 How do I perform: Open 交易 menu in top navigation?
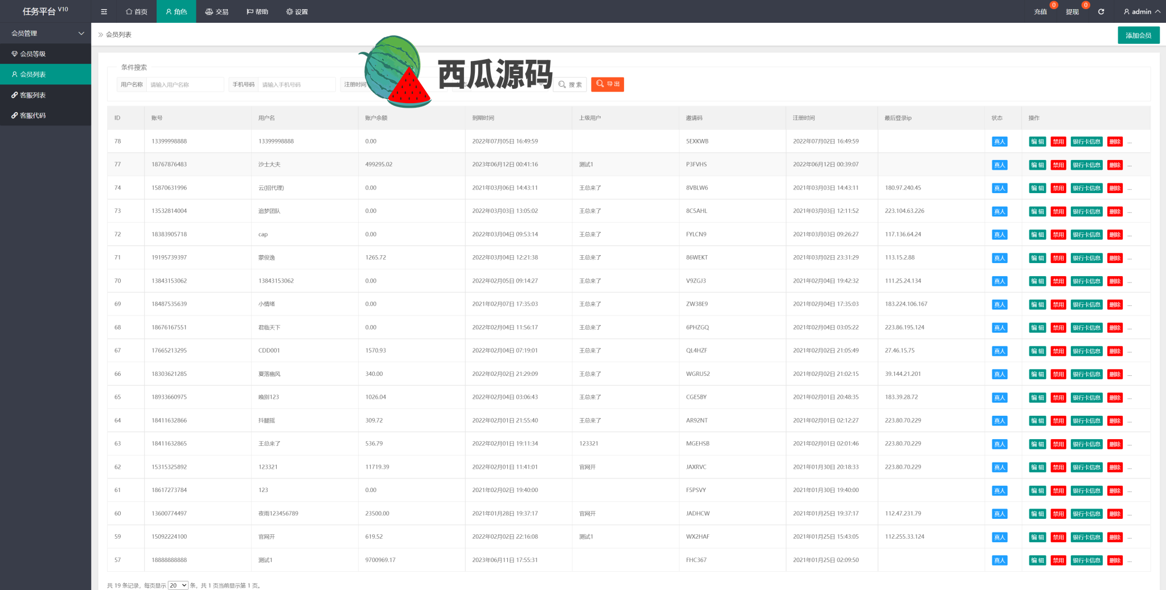pos(216,11)
